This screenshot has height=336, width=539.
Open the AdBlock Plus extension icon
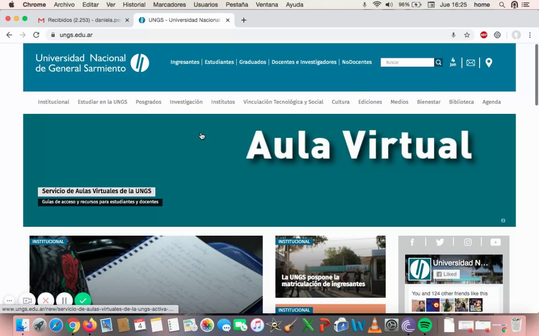(x=484, y=35)
